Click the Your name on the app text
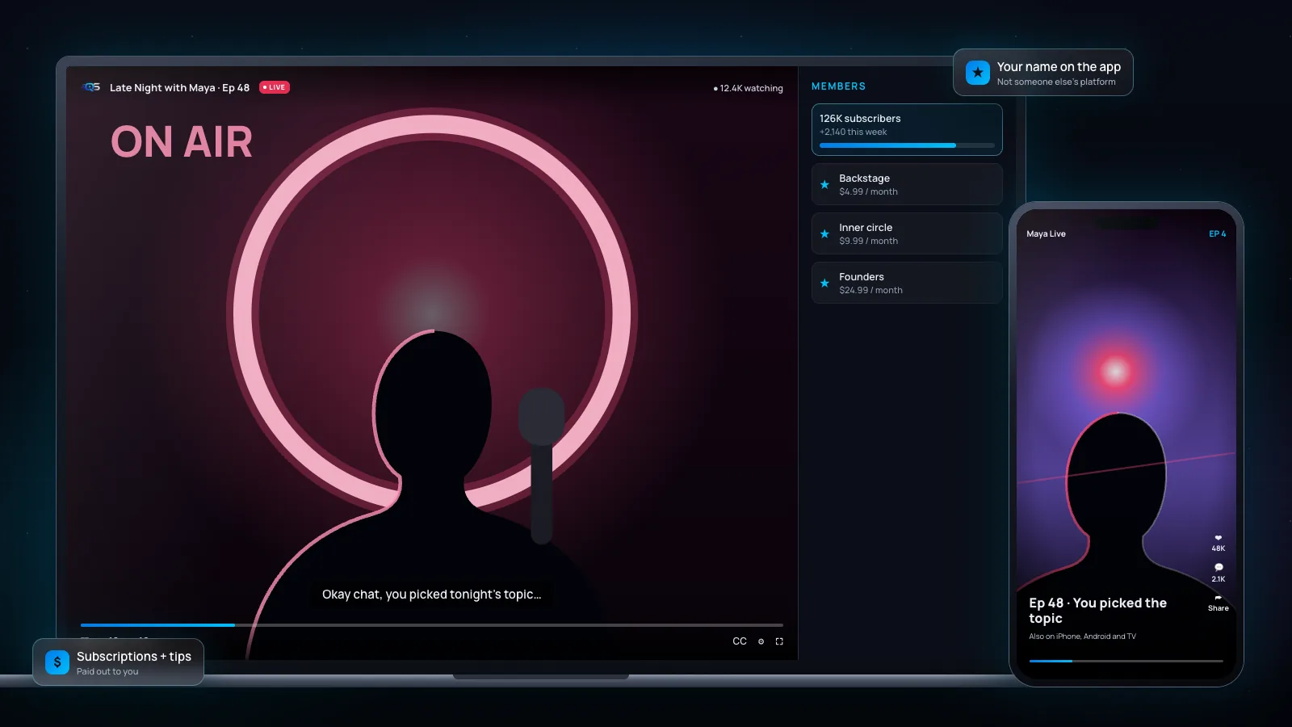Screen dimensions: 1292x727 click(x=1059, y=67)
